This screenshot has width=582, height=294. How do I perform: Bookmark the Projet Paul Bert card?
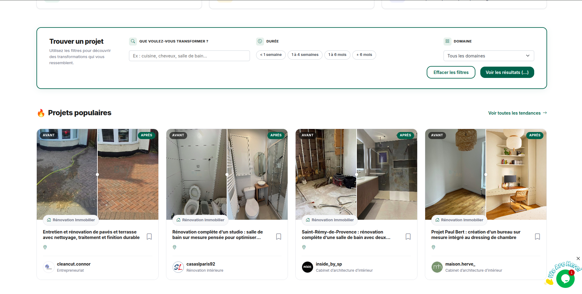[x=537, y=237]
